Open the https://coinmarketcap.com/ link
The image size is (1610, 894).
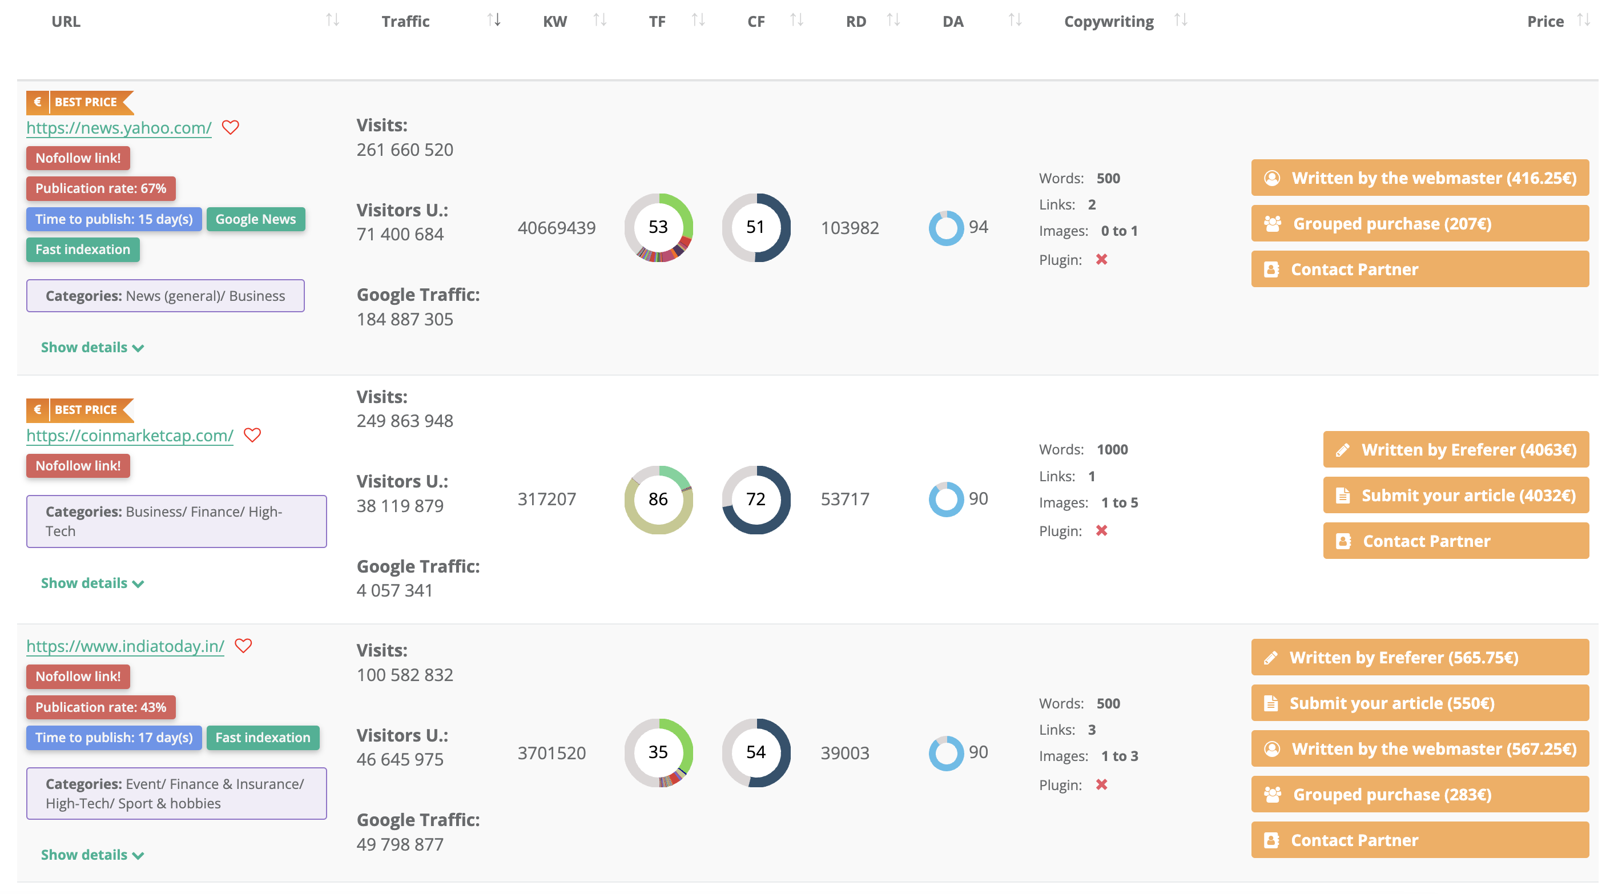tap(130, 436)
